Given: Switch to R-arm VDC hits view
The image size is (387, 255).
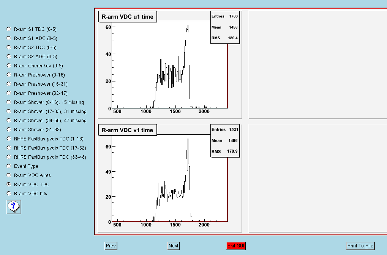Looking at the screenshot, I should [9, 194].
